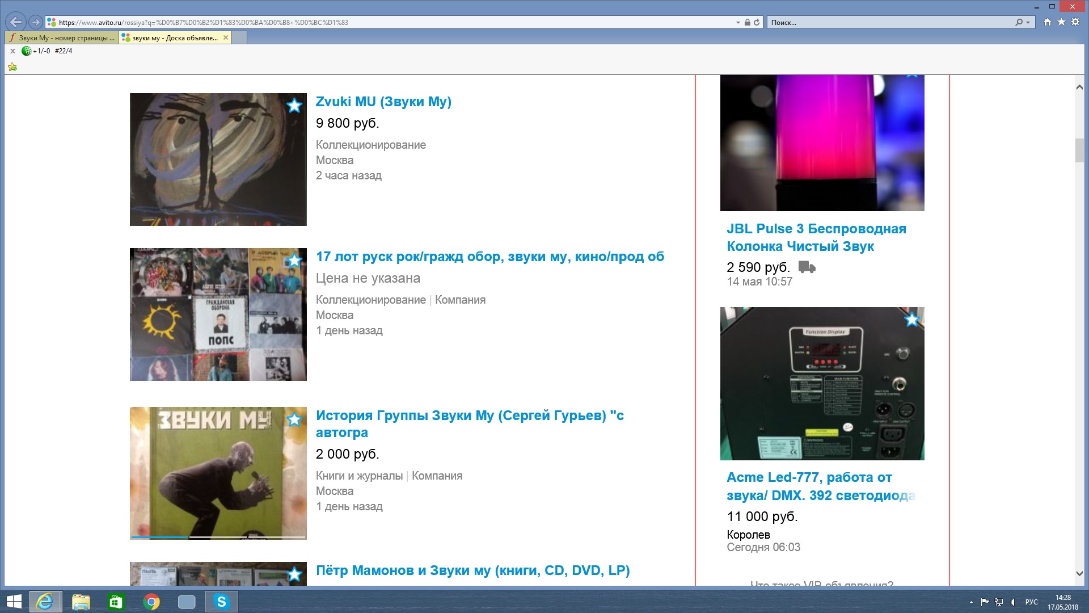Close the звуки му - Доска объявлений tab
Screen dimensions: 1089x613
(x=225, y=37)
